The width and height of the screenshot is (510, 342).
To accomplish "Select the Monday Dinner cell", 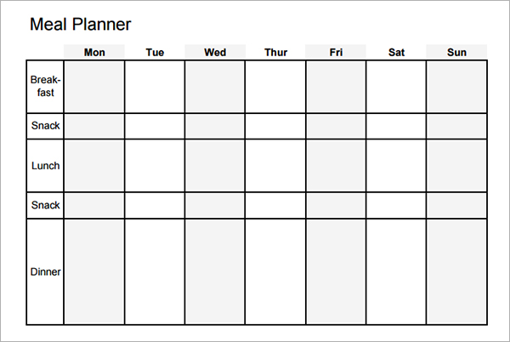I will click(x=94, y=271).
